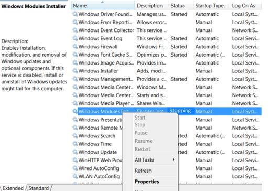The width and height of the screenshot is (268, 191).
Task: Choose Refresh from the context menu
Action: pyautogui.click(x=143, y=171)
